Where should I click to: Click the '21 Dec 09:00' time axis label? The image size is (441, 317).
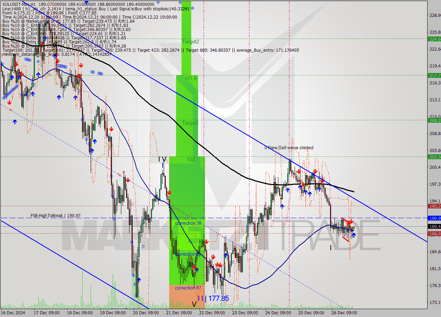click(x=179, y=313)
